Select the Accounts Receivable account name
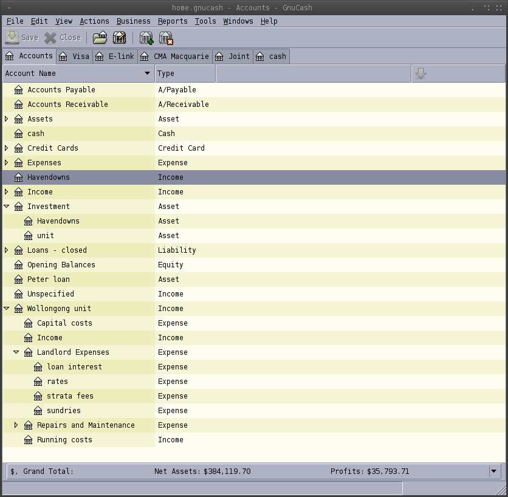This screenshot has height=497, width=508. 67,105
